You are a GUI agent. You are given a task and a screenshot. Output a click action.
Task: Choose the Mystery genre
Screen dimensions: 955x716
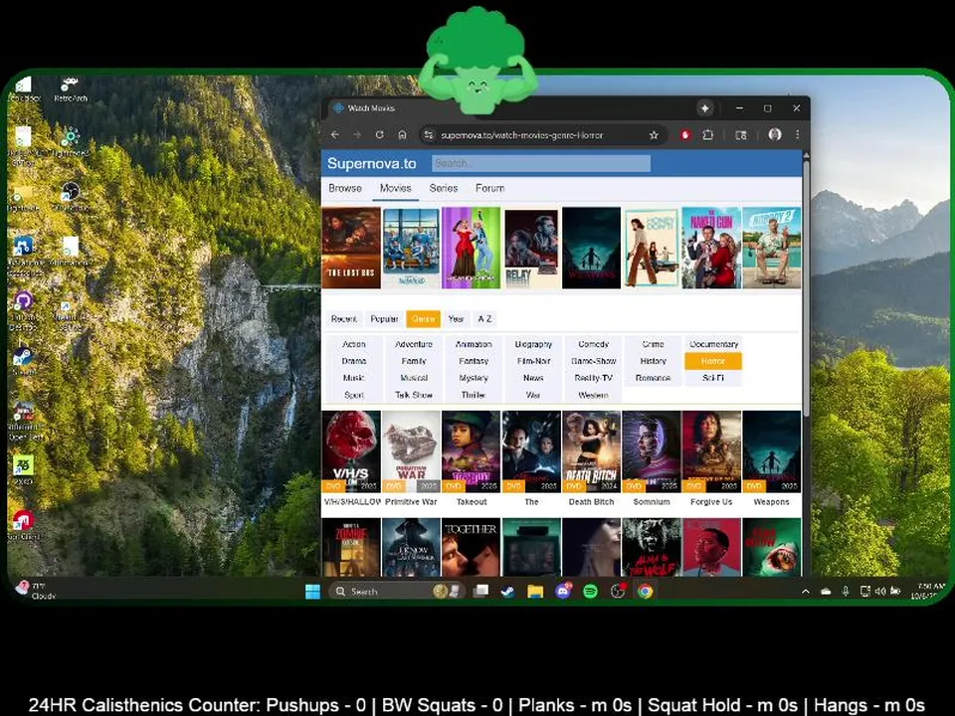pyautogui.click(x=474, y=378)
